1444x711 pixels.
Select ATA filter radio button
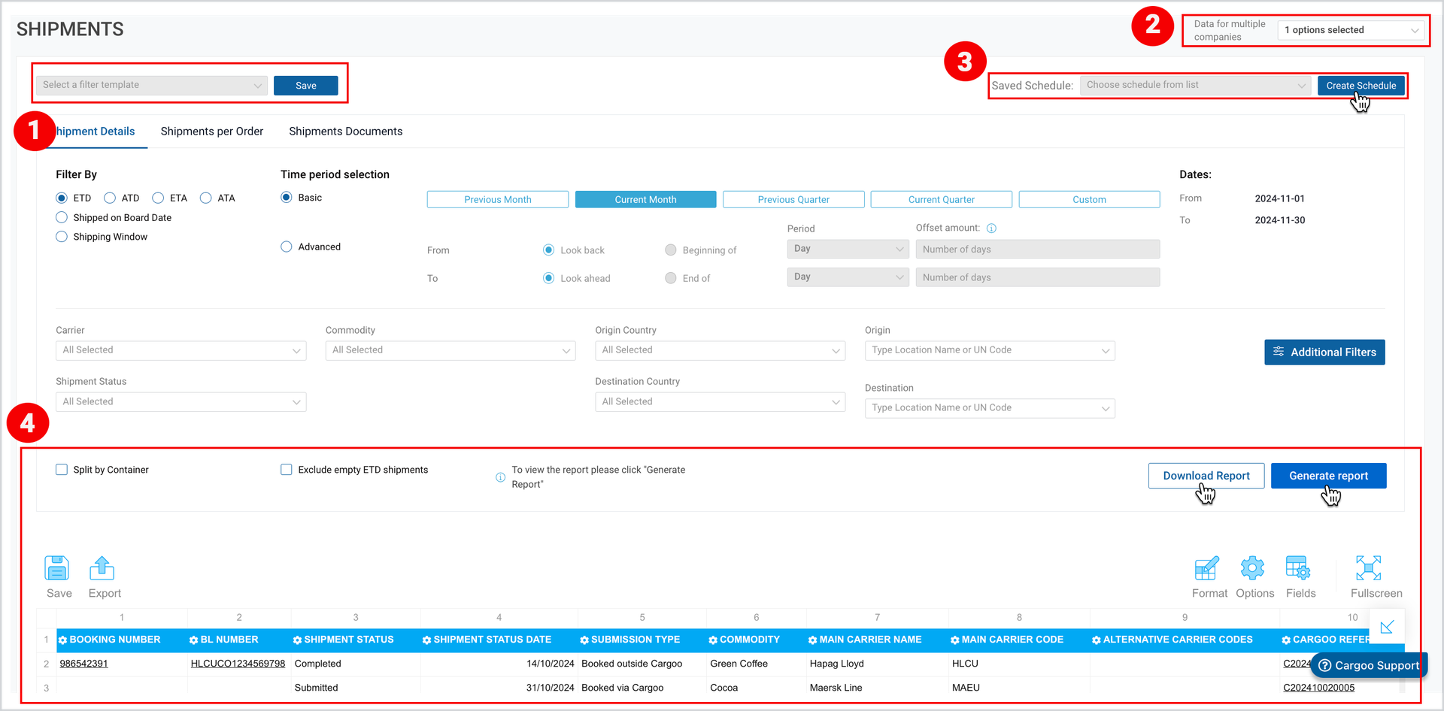click(205, 198)
